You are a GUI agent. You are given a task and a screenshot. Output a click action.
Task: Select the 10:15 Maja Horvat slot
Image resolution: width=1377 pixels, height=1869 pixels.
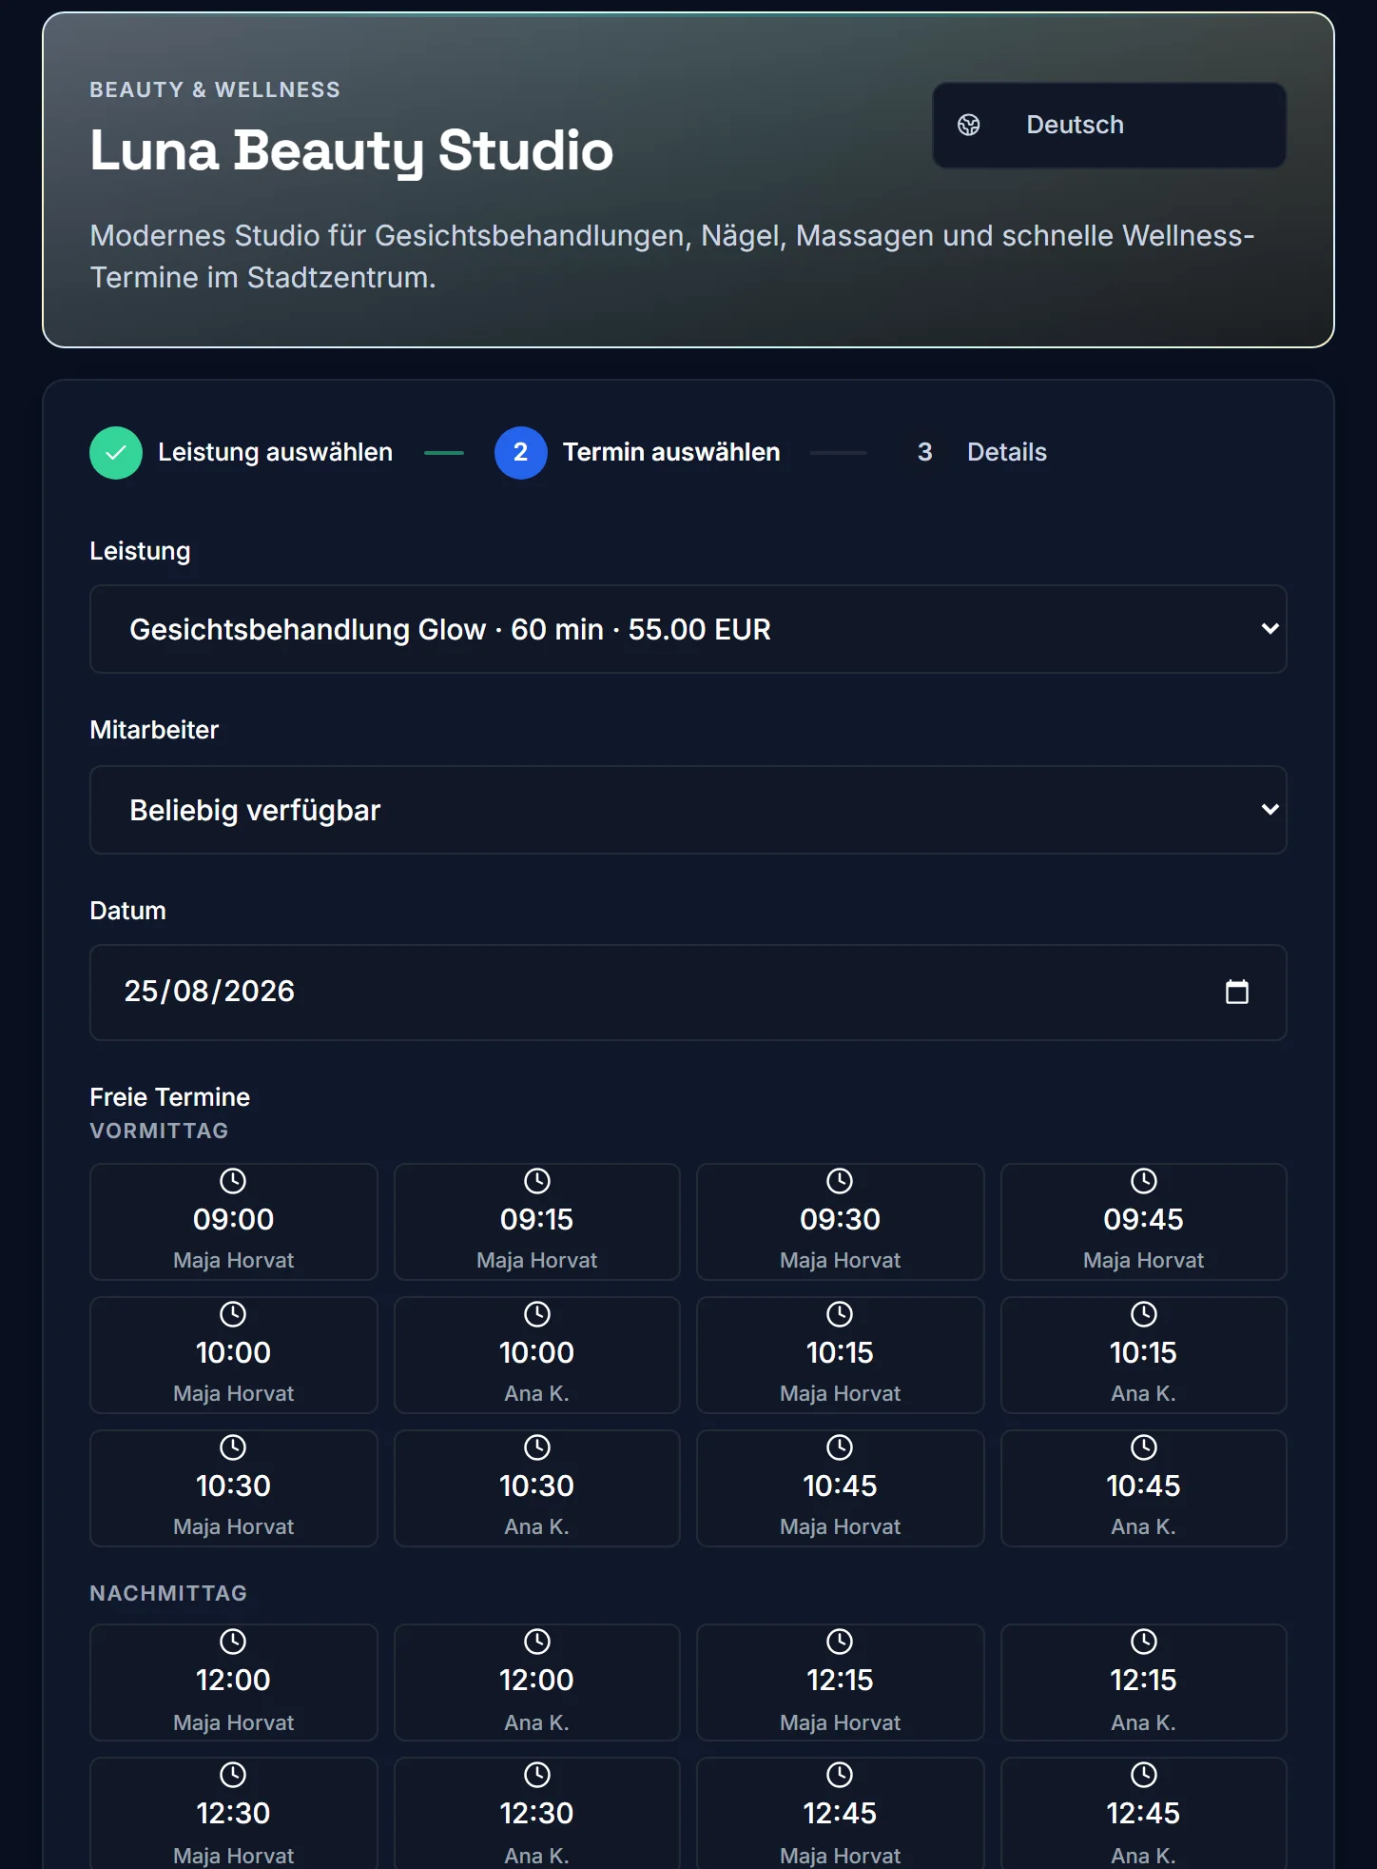pyautogui.click(x=840, y=1355)
